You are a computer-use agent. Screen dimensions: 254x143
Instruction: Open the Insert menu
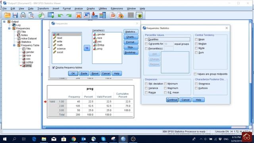pos(56,9)
